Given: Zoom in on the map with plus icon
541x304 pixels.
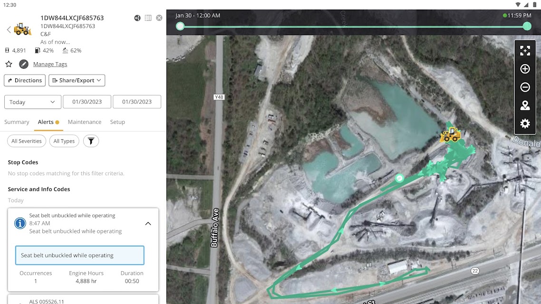Looking at the screenshot, I should point(525,69).
